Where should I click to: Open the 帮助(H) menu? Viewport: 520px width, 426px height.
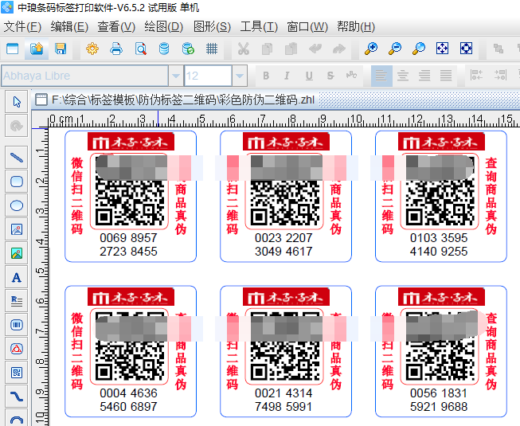coord(356,27)
